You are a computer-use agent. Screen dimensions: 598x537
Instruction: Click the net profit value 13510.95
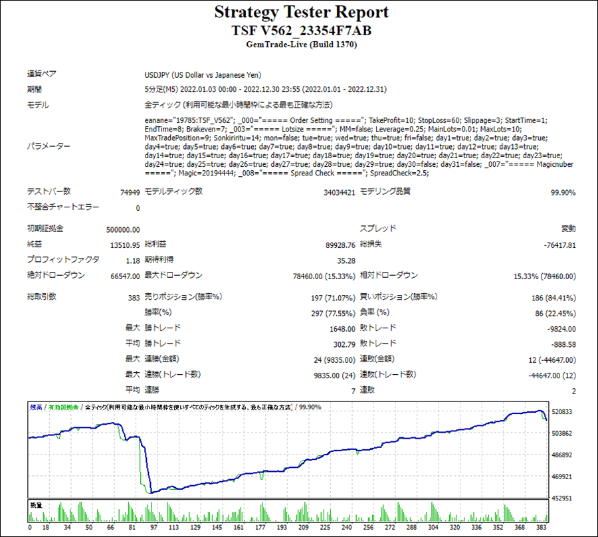124,245
